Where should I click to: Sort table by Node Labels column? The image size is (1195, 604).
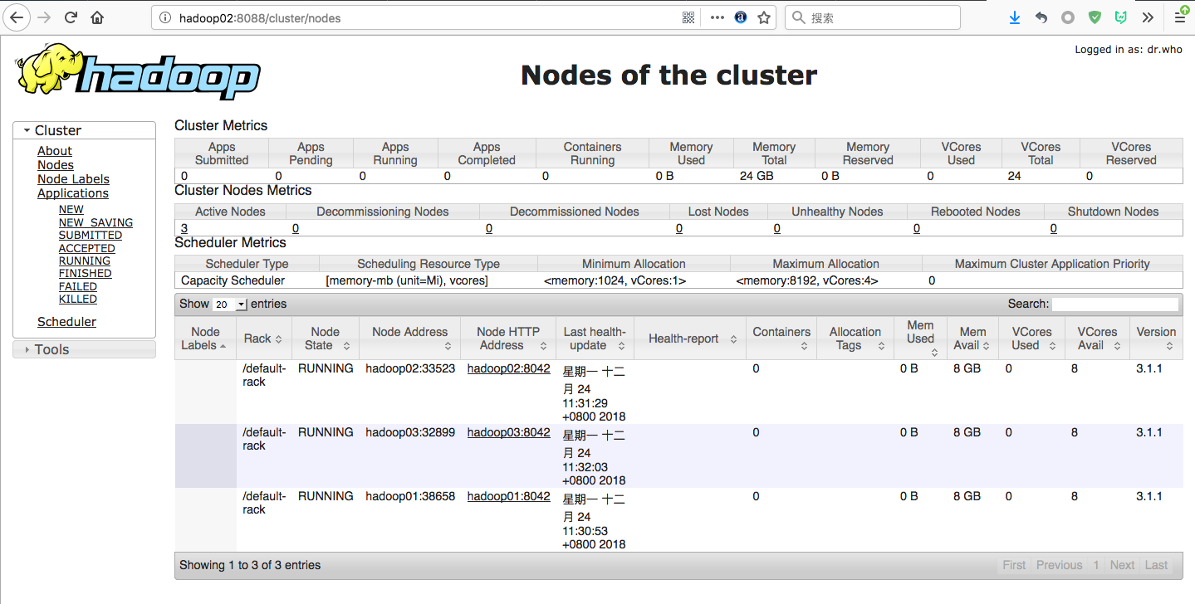205,339
